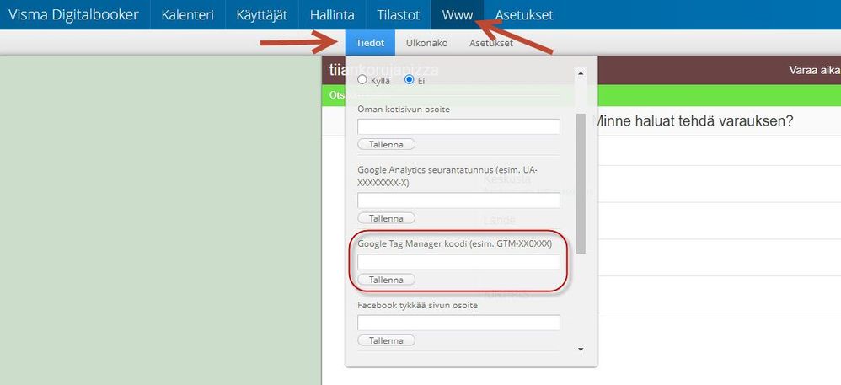Viewport: 841px width, 385px height.
Task: Click the Minne haluat tehdä varauksen heading
Action: point(693,121)
